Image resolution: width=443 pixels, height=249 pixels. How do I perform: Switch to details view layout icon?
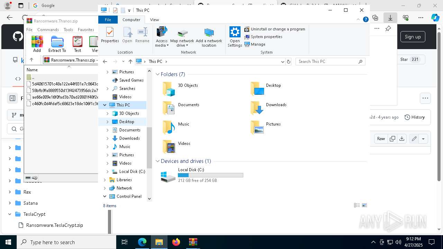coord(357,205)
